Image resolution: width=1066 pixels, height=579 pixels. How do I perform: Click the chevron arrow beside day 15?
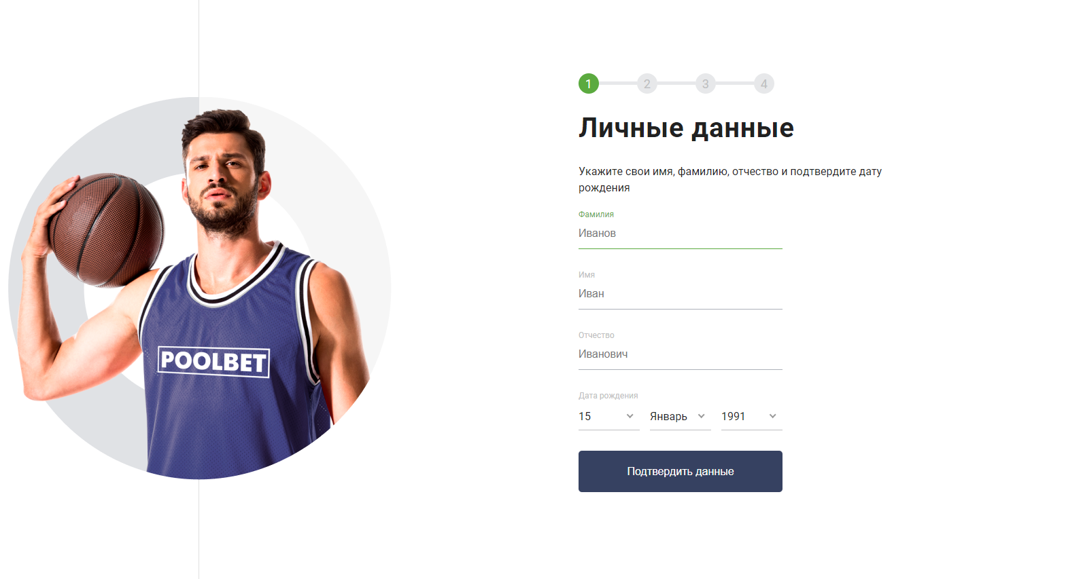(630, 416)
